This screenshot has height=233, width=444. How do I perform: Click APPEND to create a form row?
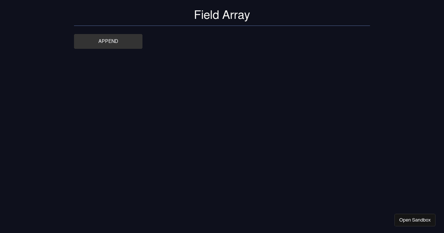pyautogui.click(x=108, y=41)
